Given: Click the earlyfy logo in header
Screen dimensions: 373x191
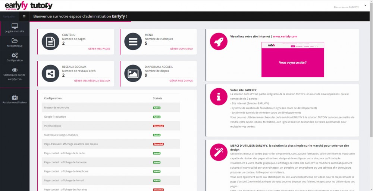Looking at the screenshot, I should (x=16, y=6).
